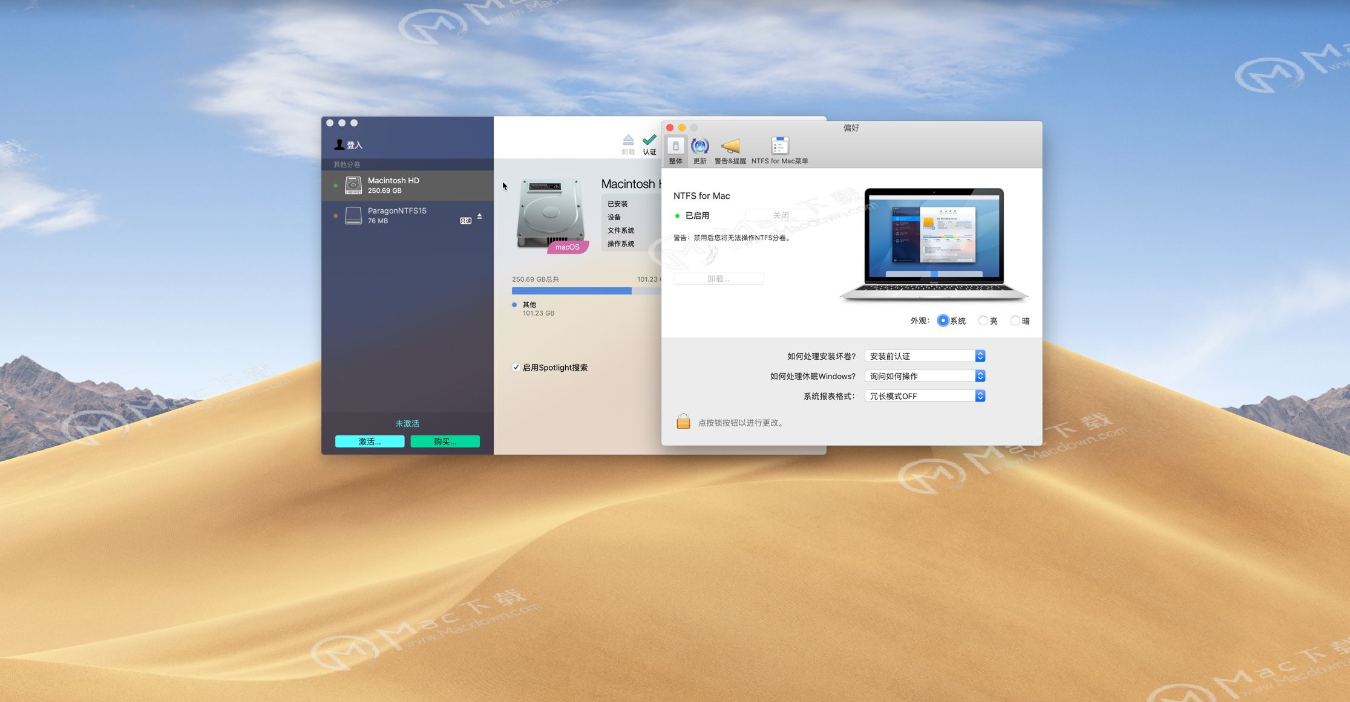This screenshot has height=702, width=1350.
Task: Switch to the 更新 (Update) preferences tab
Action: (700, 151)
